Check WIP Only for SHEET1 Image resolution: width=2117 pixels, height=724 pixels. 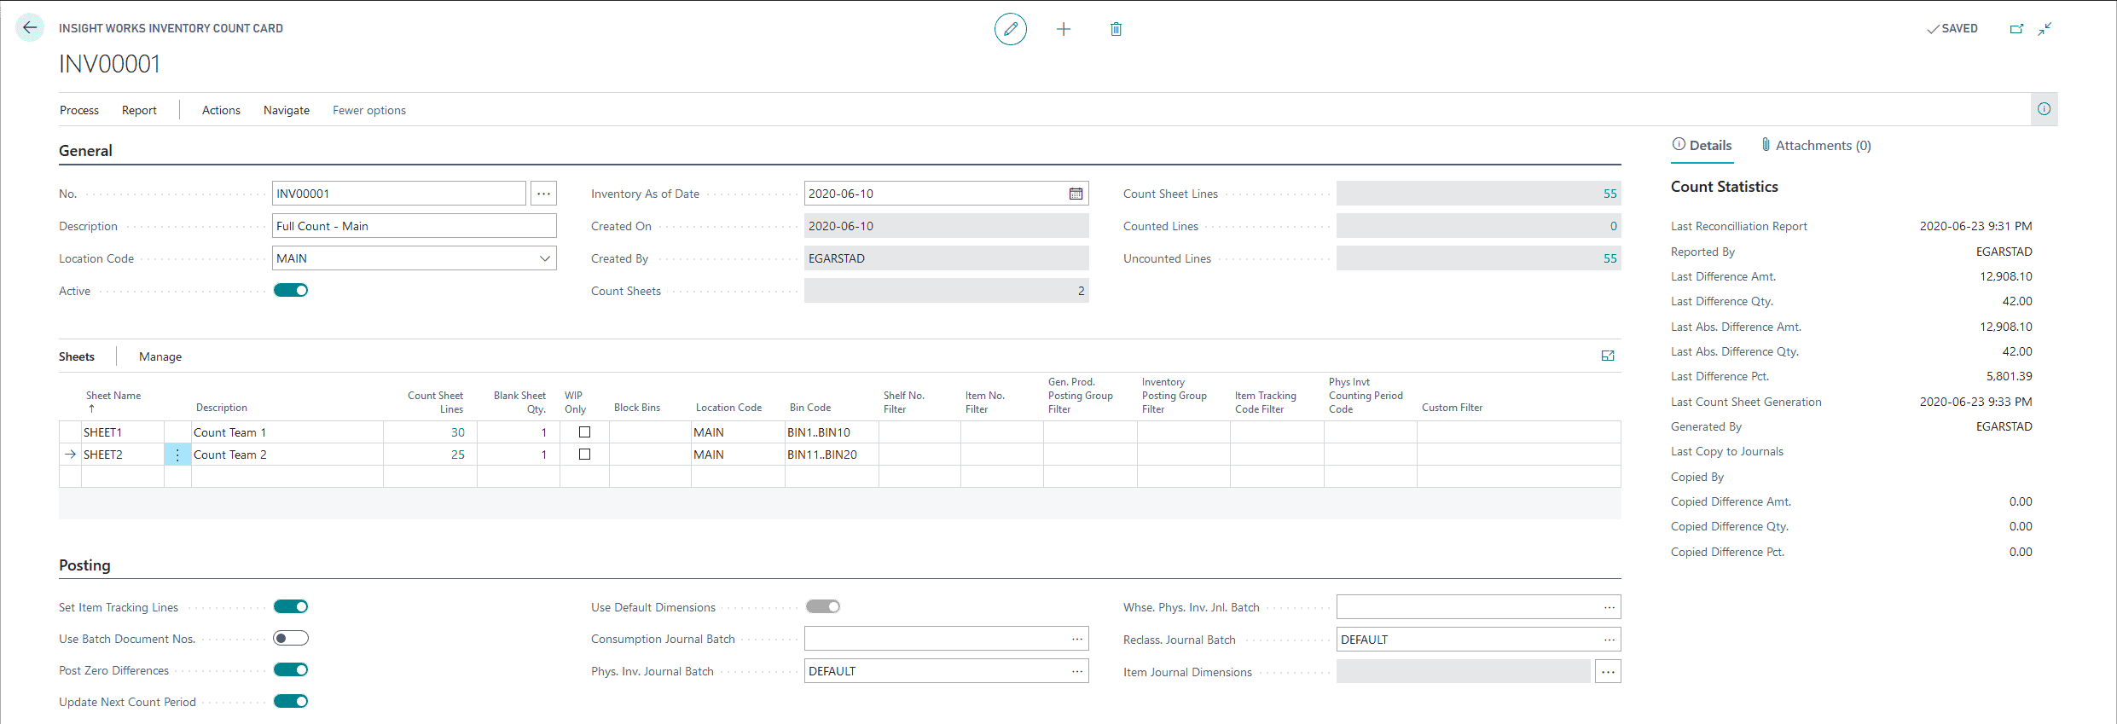click(584, 432)
